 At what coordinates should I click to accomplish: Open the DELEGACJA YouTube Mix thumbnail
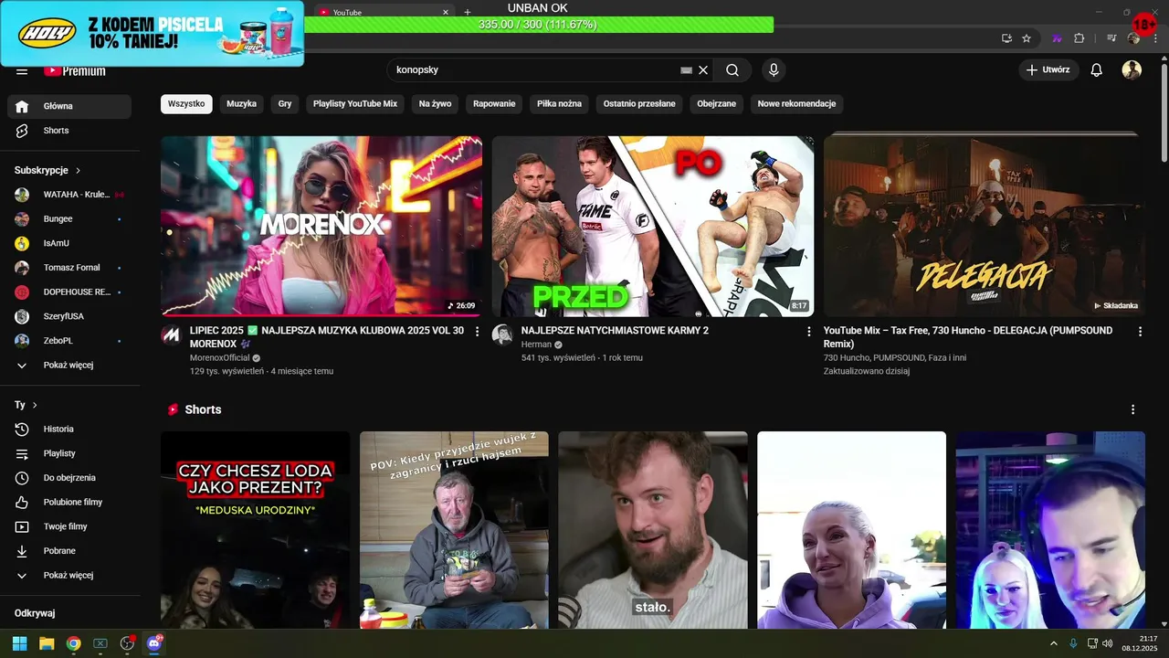[985, 226]
